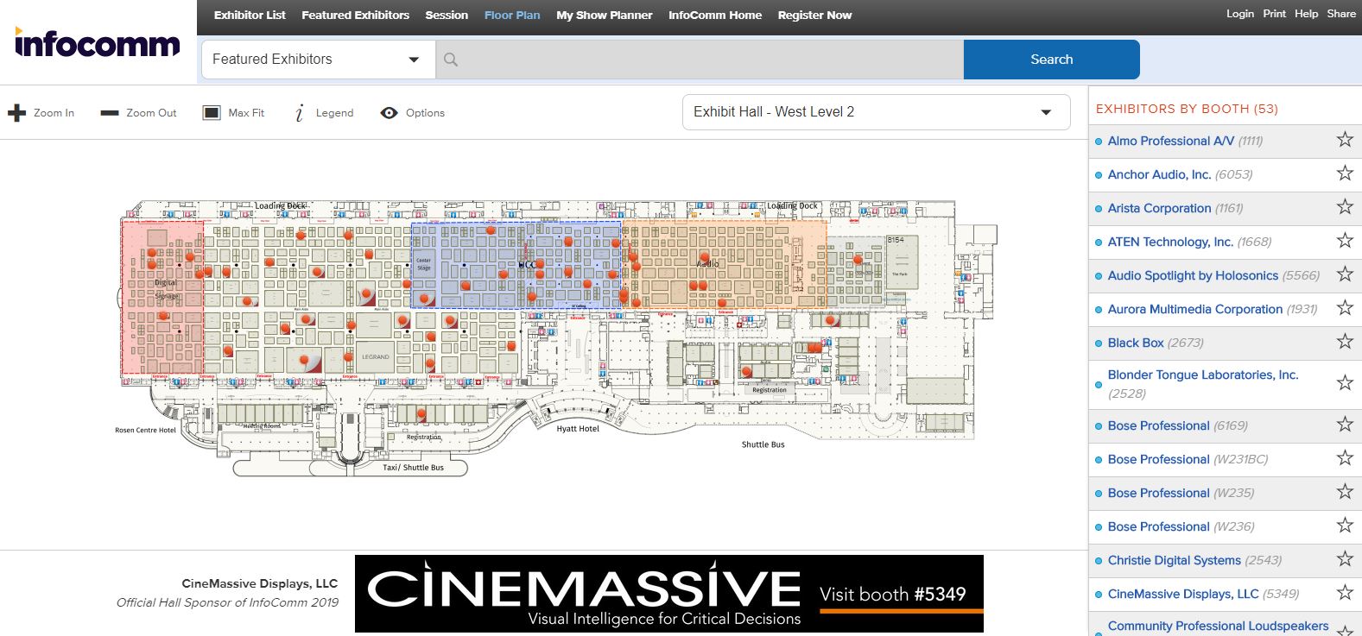Screen dimensions: 1362x636
Task: Open CineMassive Displays, LLC list entry
Action: pos(1183,594)
